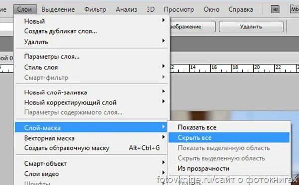Click the Alt+Ctrl+G shortcut text
The width and height of the screenshot is (299, 185).
[145, 148]
